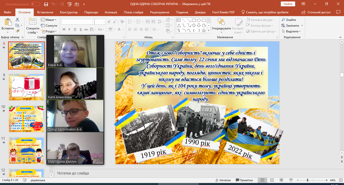
Task: Select the Text Box shape in the gallery
Action: (x=179, y=20)
